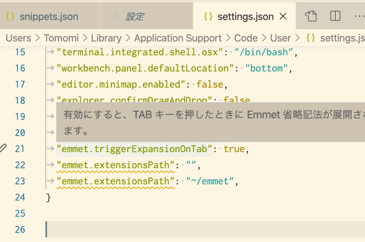Open the Settings UI editor icon

(x=310, y=16)
